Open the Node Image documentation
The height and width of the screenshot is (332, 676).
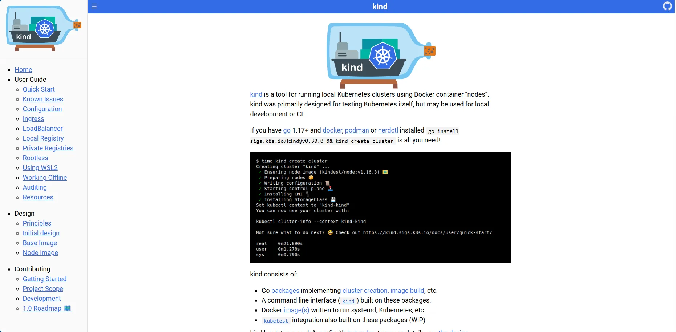pyautogui.click(x=40, y=252)
